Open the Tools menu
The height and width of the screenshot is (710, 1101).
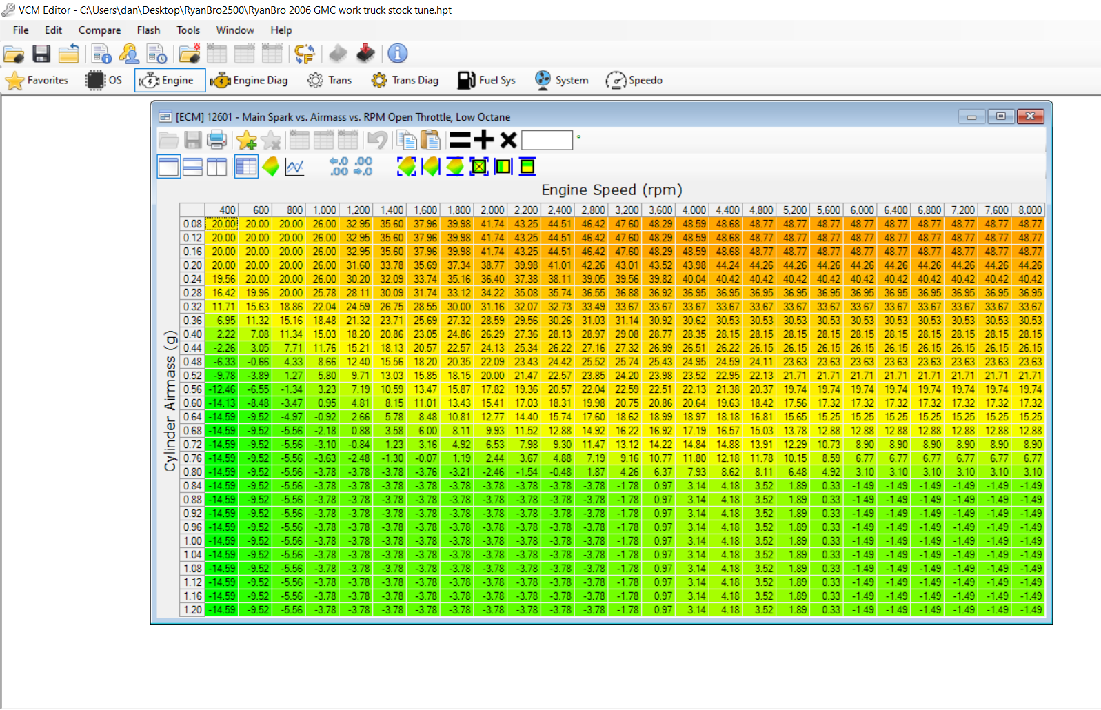pyautogui.click(x=188, y=30)
